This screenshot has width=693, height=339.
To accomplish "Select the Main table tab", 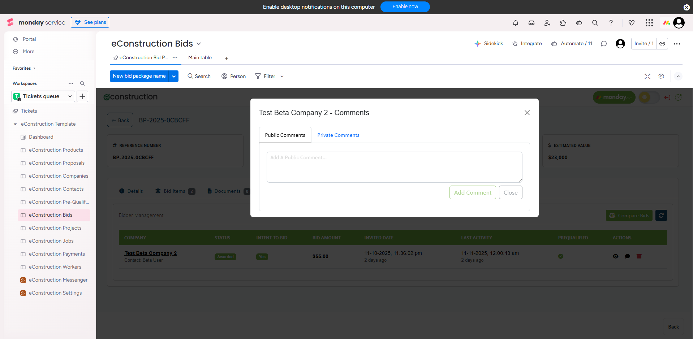I will (200, 58).
